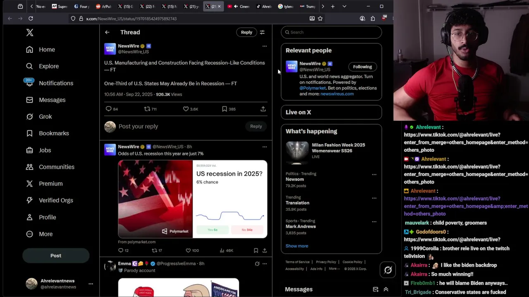Open more options on the 7% odds post
The height and width of the screenshot is (297, 529).
click(x=264, y=147)
